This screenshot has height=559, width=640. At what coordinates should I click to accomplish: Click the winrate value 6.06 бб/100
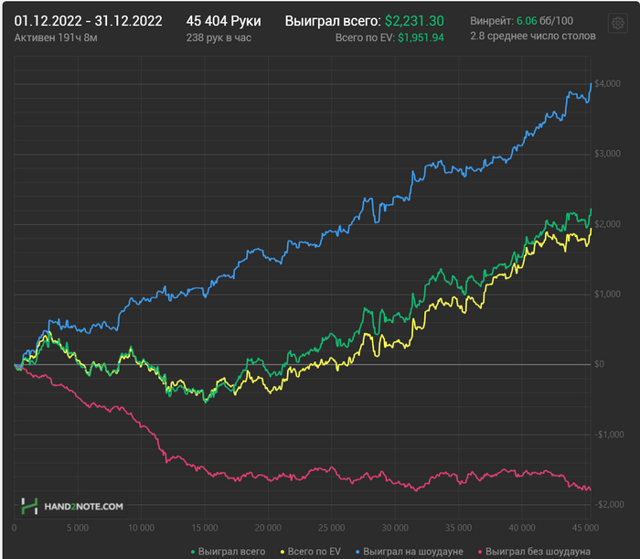[x=545, y=21]
